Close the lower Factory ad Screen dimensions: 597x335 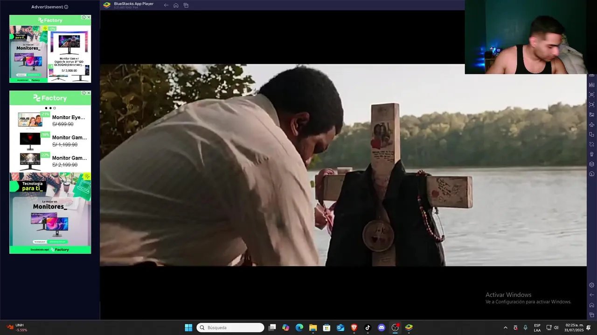tap(89, 93)
